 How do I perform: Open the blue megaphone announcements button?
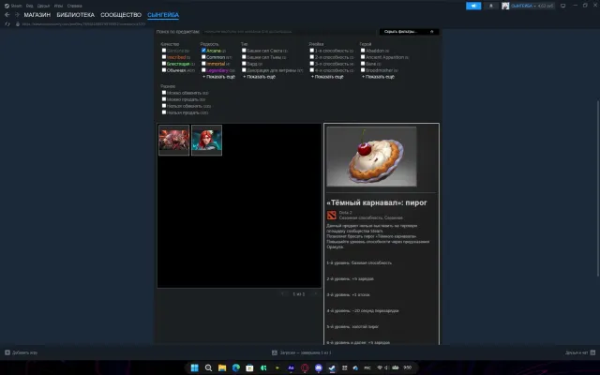[473, 6]
